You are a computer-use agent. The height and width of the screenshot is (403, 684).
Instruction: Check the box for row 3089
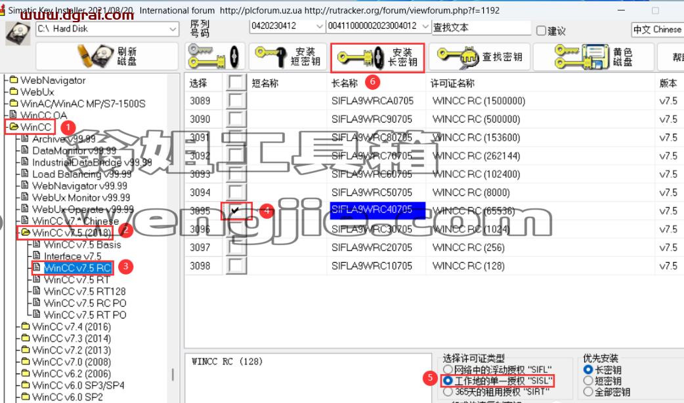(236, 101)
